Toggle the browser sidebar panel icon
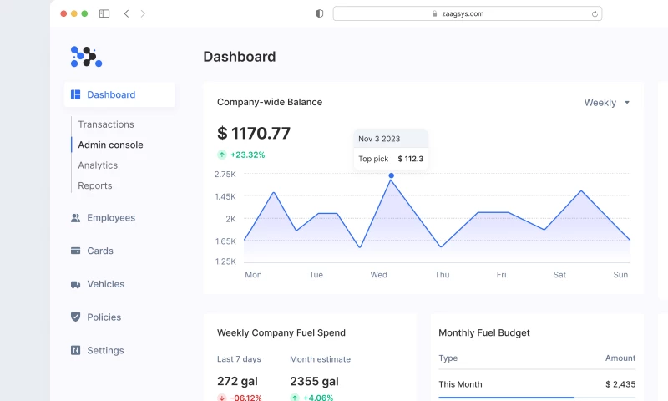The height and width of the screenshot is (401, 668). coord(104,13)
